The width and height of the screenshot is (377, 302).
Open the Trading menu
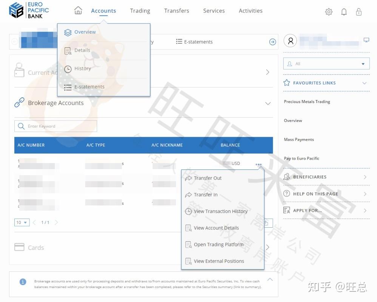click(140, 11)
